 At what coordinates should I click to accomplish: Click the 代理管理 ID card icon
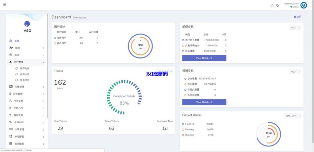[11, 87]
